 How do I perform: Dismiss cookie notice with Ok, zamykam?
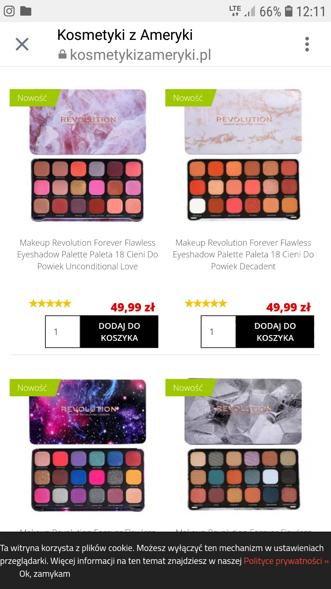point(45,574)
